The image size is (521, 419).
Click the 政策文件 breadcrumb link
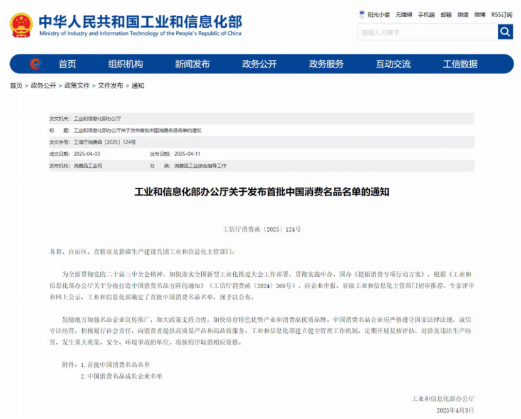click(77, 86)
